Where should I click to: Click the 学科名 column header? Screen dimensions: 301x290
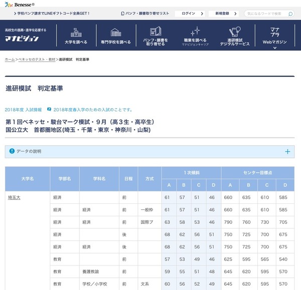tap(99, 179)
